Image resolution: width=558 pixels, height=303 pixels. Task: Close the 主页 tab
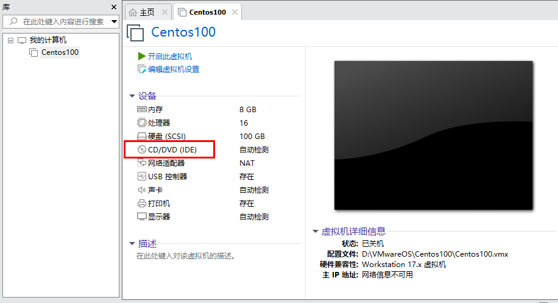click(x=164, y=12)
